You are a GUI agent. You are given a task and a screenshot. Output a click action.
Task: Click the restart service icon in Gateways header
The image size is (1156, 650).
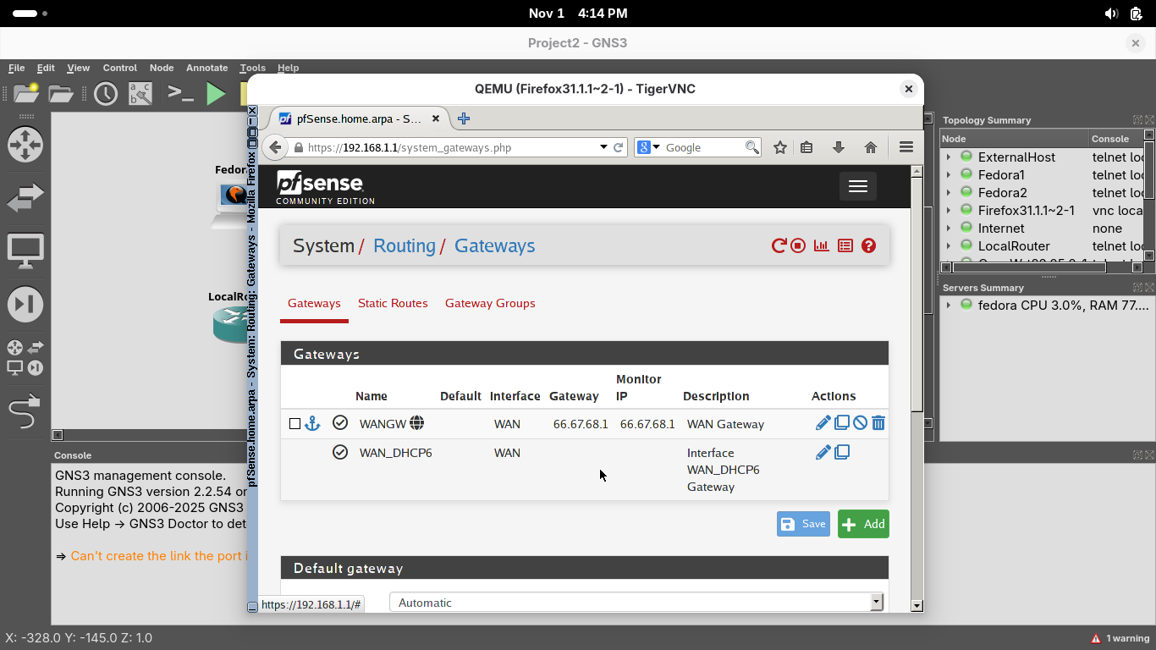(x=779, y=246)
